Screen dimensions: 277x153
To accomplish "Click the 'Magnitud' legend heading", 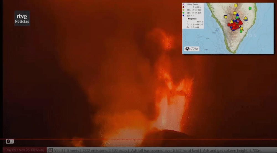I will pyautogui.click(x=192, y=19).
